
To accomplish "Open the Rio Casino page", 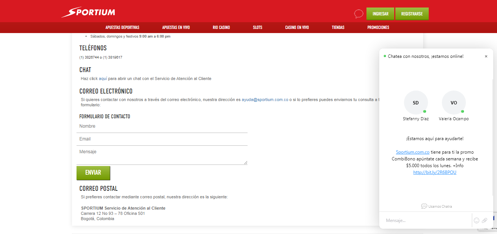I will 221,27.
